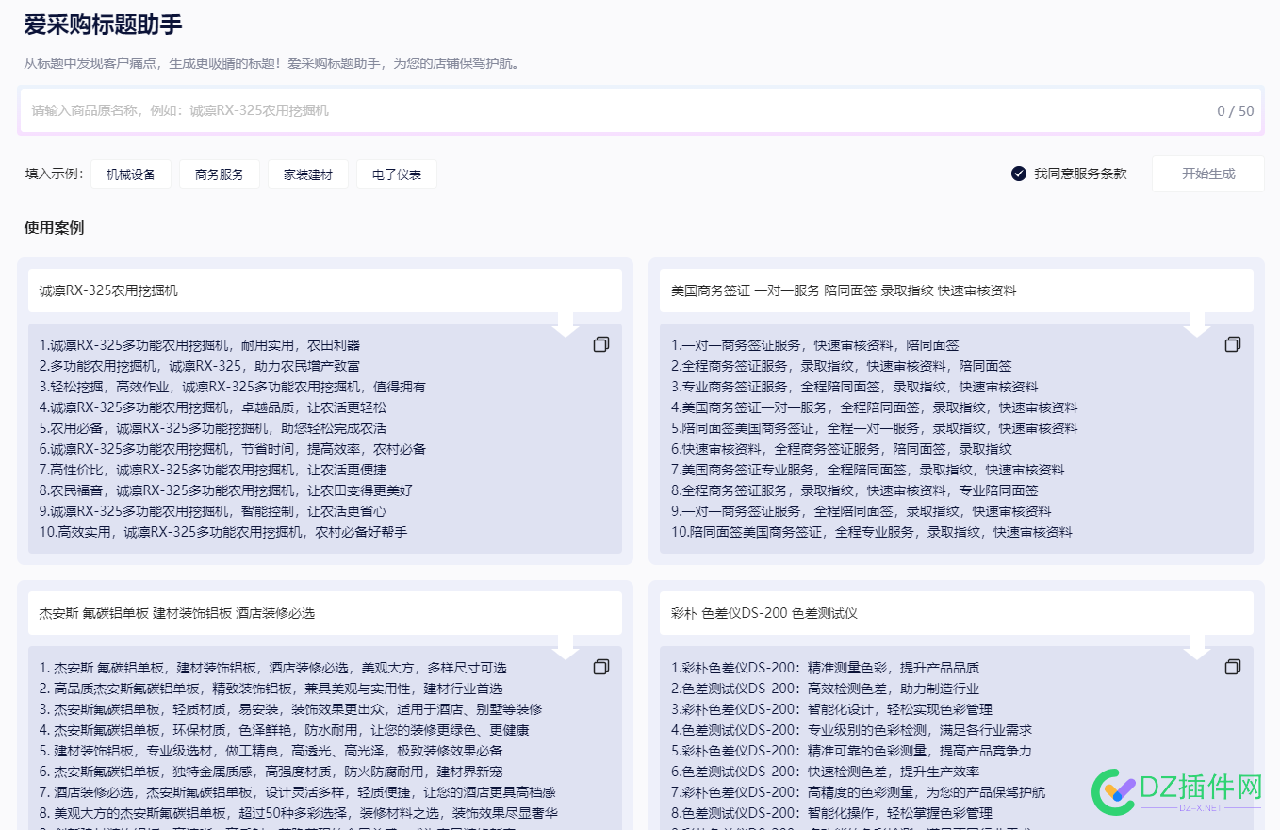Screen dimensions: 1280x830
Task: Copy the 诚凛RX-325农用挖掘机 generated titles
Action: [x=601, y=344]
